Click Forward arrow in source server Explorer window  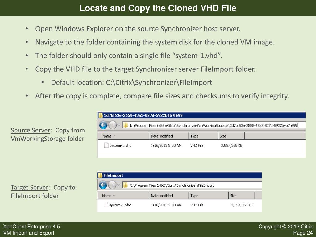pyautogui.click(x=112, y=125)
